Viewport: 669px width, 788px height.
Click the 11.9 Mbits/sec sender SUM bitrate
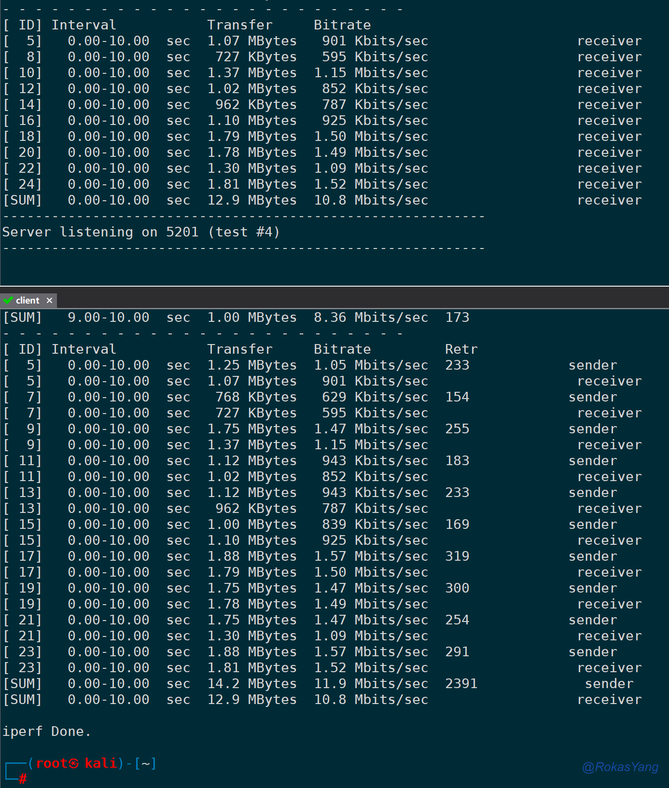point(371,684)
